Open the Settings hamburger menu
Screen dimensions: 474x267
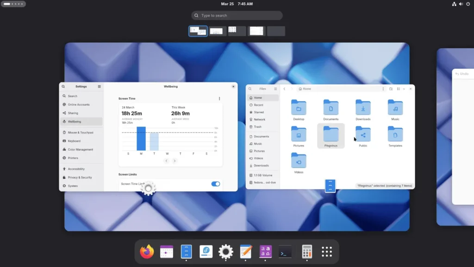pos(99,87)
